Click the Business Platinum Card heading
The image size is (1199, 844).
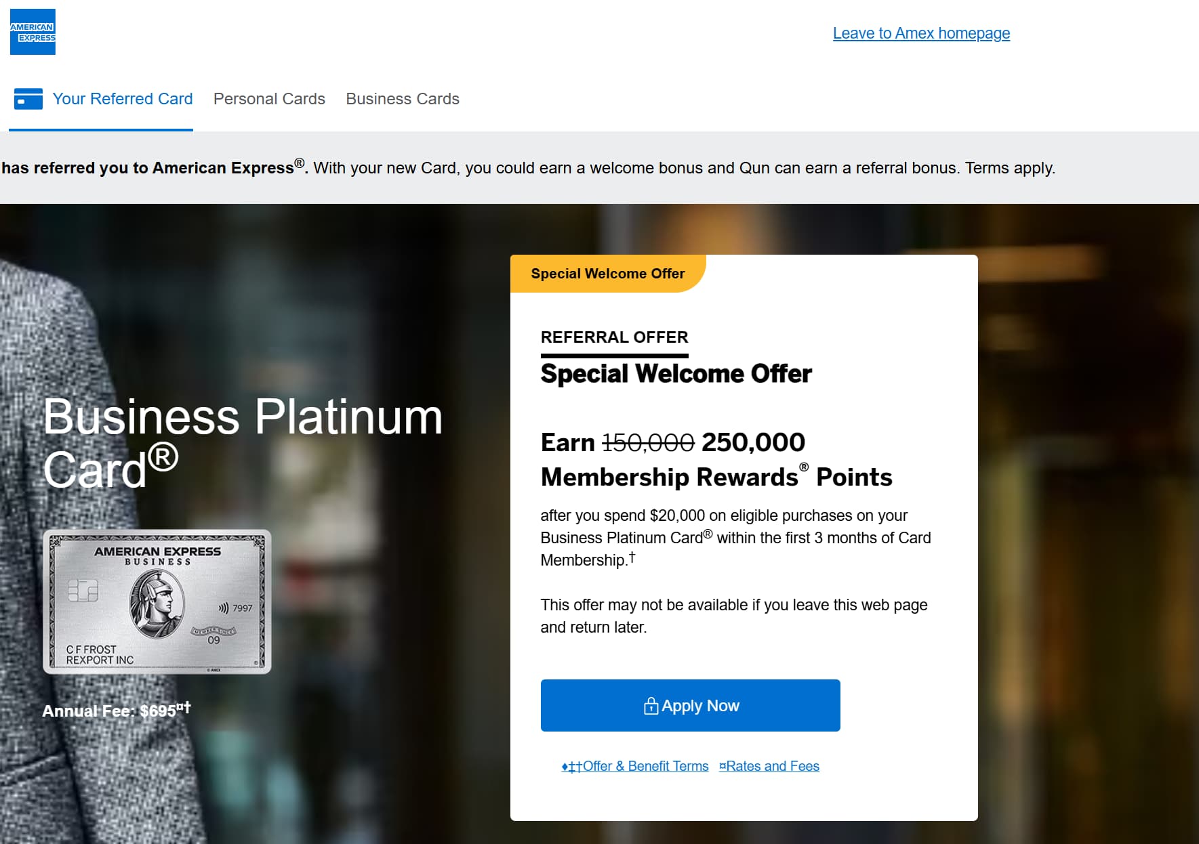243,442
